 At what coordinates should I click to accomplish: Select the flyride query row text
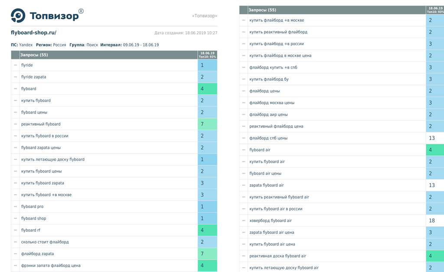click(27, 65)
